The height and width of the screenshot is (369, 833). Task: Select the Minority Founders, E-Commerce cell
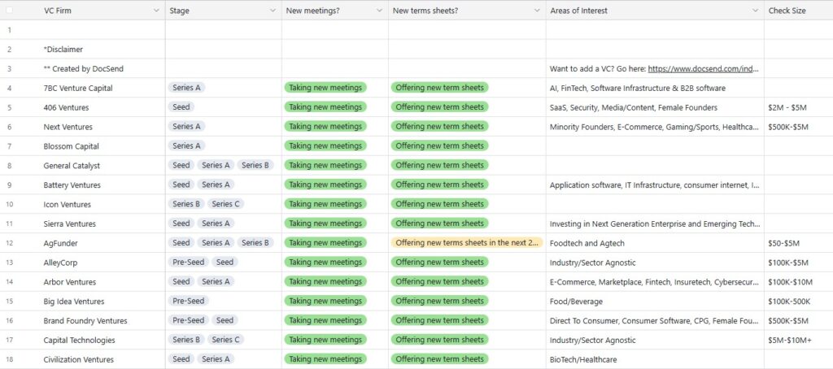click(655, 127)
